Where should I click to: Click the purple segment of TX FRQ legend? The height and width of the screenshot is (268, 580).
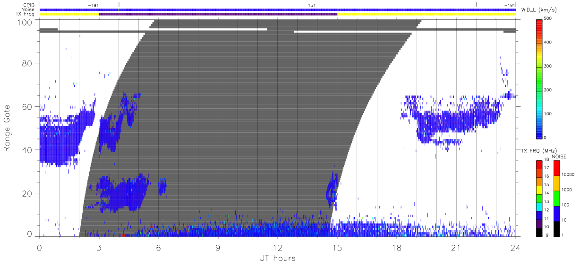pyautogui.click(x=539, y=224)
